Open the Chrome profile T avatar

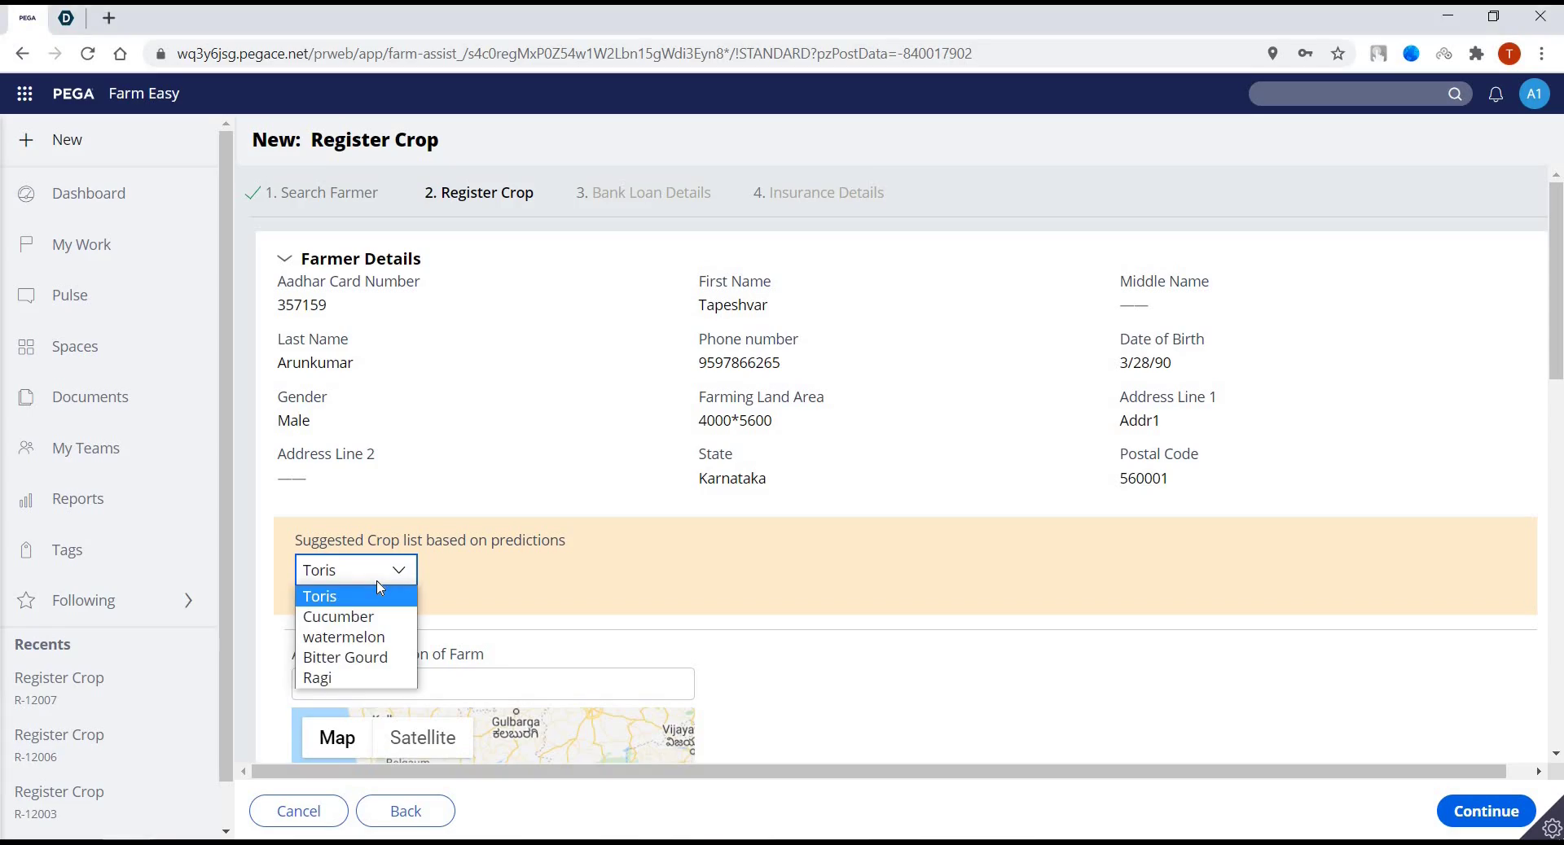point(1509,54)
